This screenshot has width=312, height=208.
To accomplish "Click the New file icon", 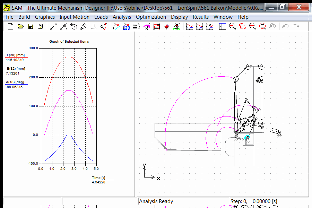I will click(x=10, y=26).
